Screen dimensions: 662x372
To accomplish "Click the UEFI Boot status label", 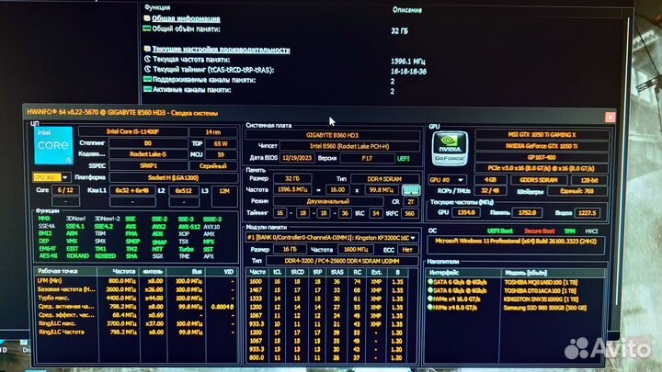I will click(500, 231).
